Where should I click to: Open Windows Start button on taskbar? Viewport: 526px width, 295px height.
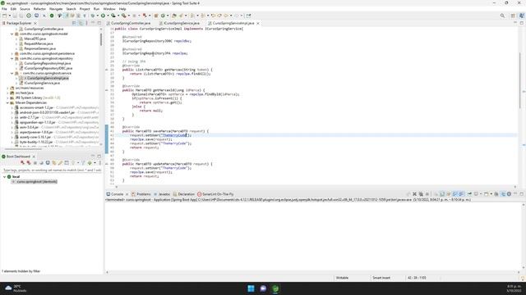pyautogui.click(x=251, y=288)
